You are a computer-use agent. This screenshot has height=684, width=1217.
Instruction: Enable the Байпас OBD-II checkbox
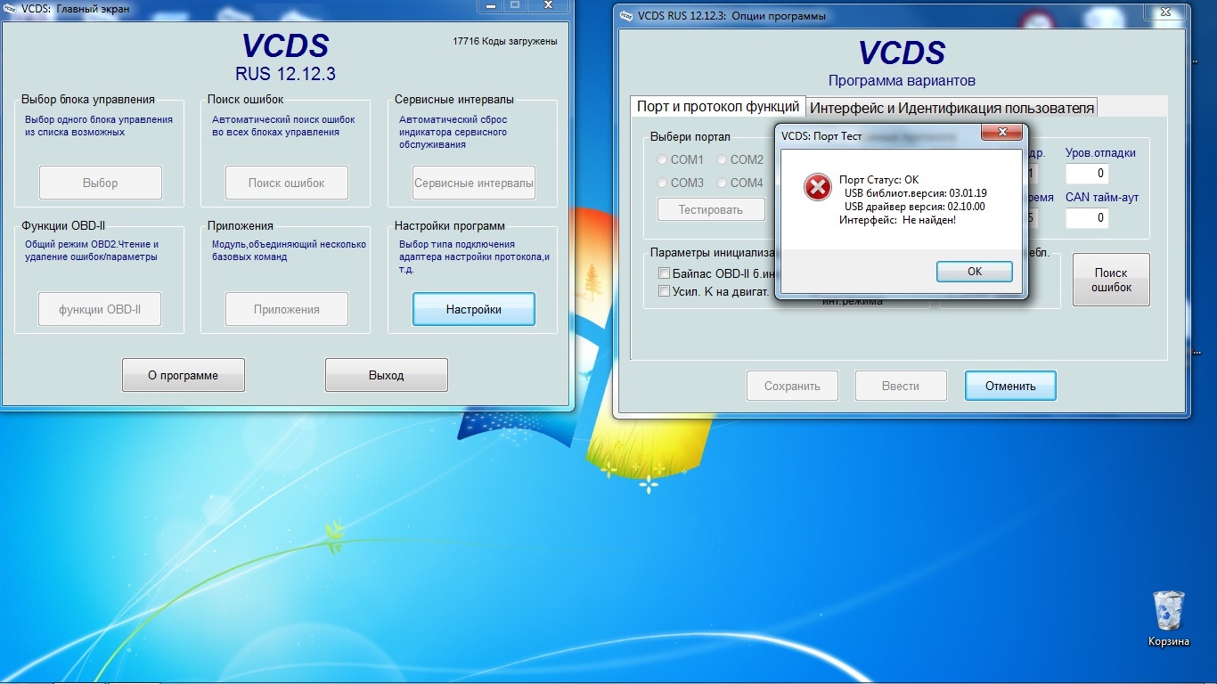click(664, 273)
